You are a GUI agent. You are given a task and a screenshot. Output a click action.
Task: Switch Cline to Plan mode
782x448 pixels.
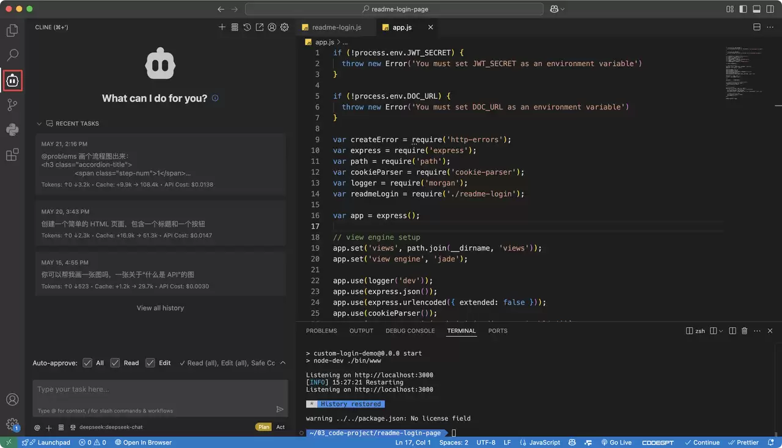point(264,427)
